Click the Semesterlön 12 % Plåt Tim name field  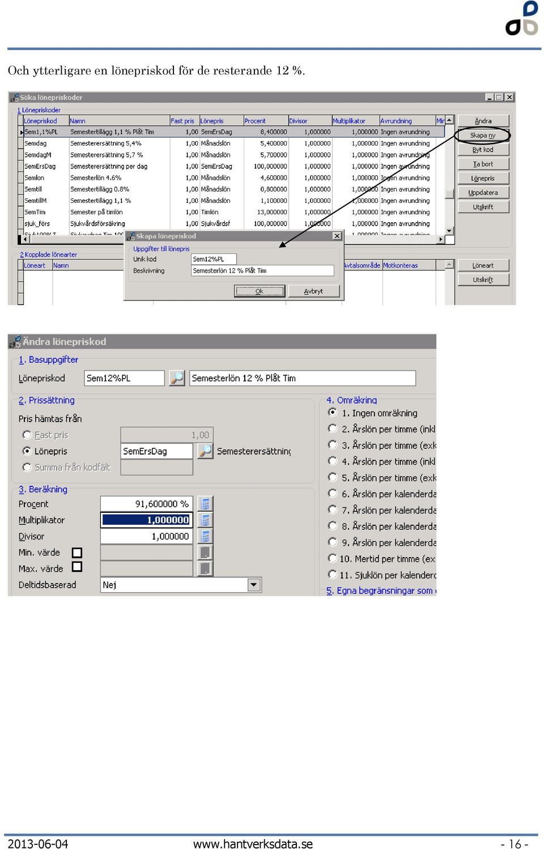tap(303, 378)
